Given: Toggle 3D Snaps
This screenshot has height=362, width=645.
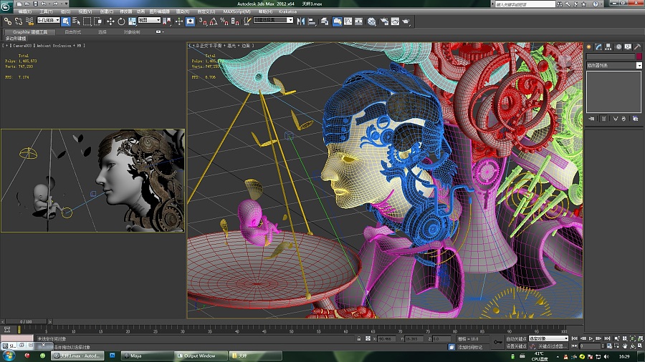Looking at the screenshot, I should click(x=203, y=21).
